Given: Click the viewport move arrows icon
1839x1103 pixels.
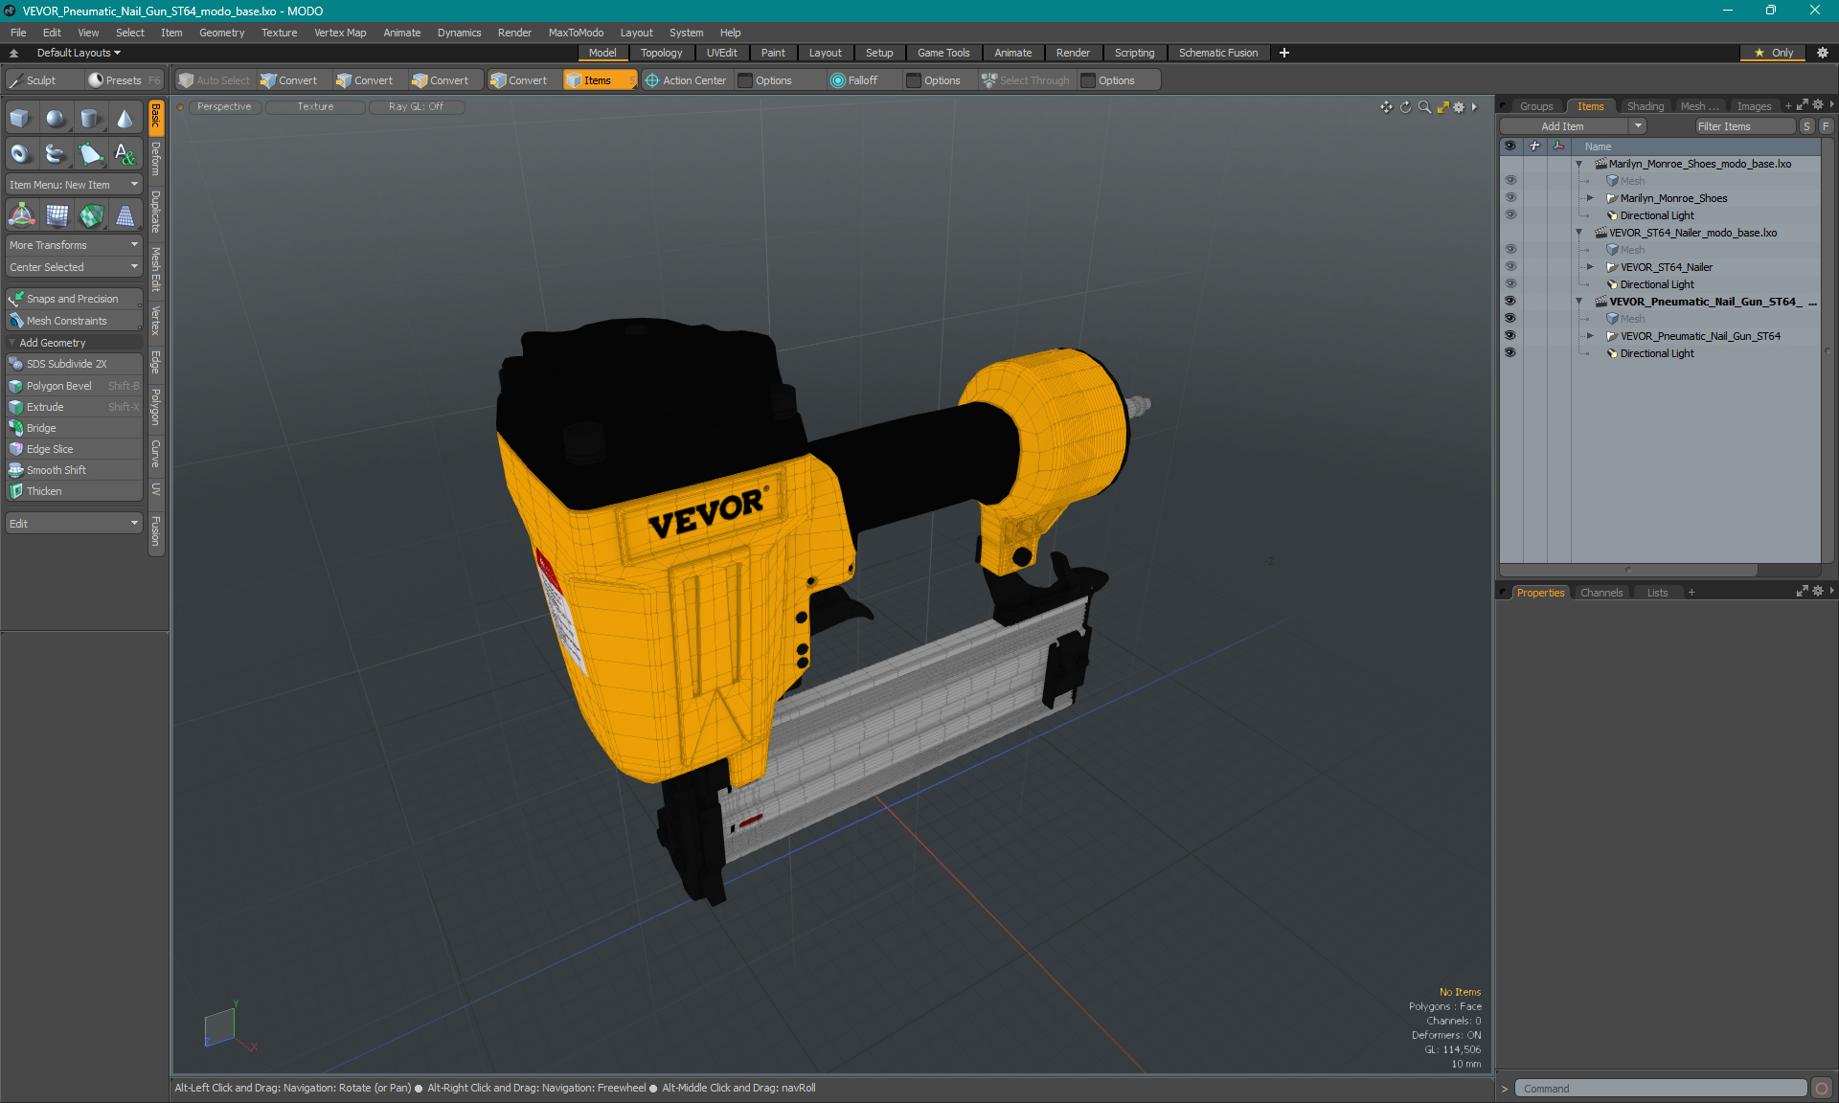Looking at the screenshot, I should 1386,107.
